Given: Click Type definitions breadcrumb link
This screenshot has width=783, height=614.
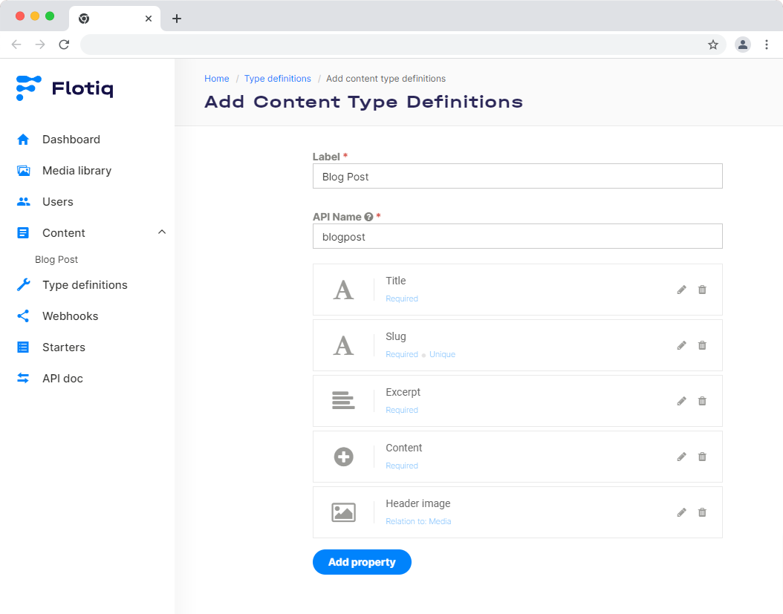Looking at the screenshot, I should click(x=278, y=79).
